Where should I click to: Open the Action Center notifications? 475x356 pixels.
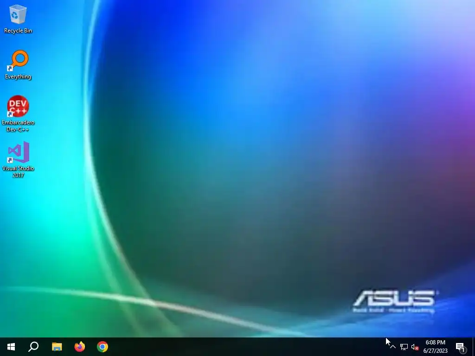[x=461, y=347]
